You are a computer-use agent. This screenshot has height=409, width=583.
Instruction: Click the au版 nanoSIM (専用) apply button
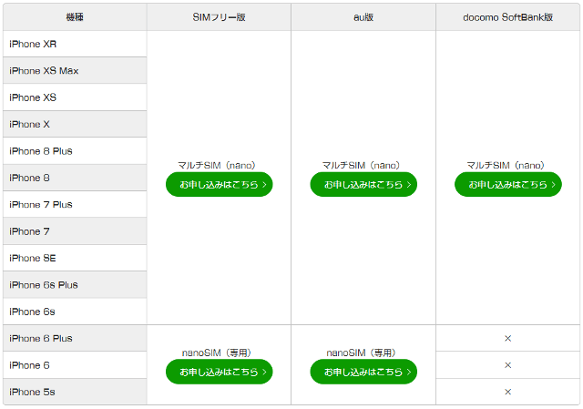tap(363, 372)
